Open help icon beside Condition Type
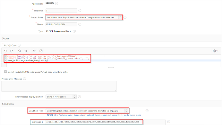 coord(147,111)
